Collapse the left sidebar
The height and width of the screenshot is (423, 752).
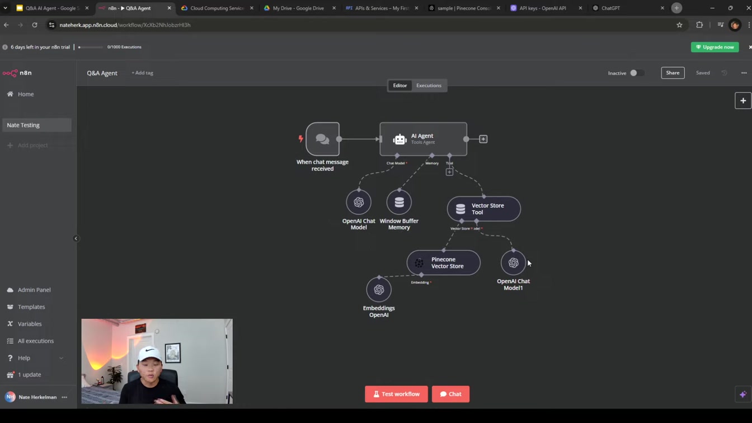pyautogui.click(x=76, y=238)
